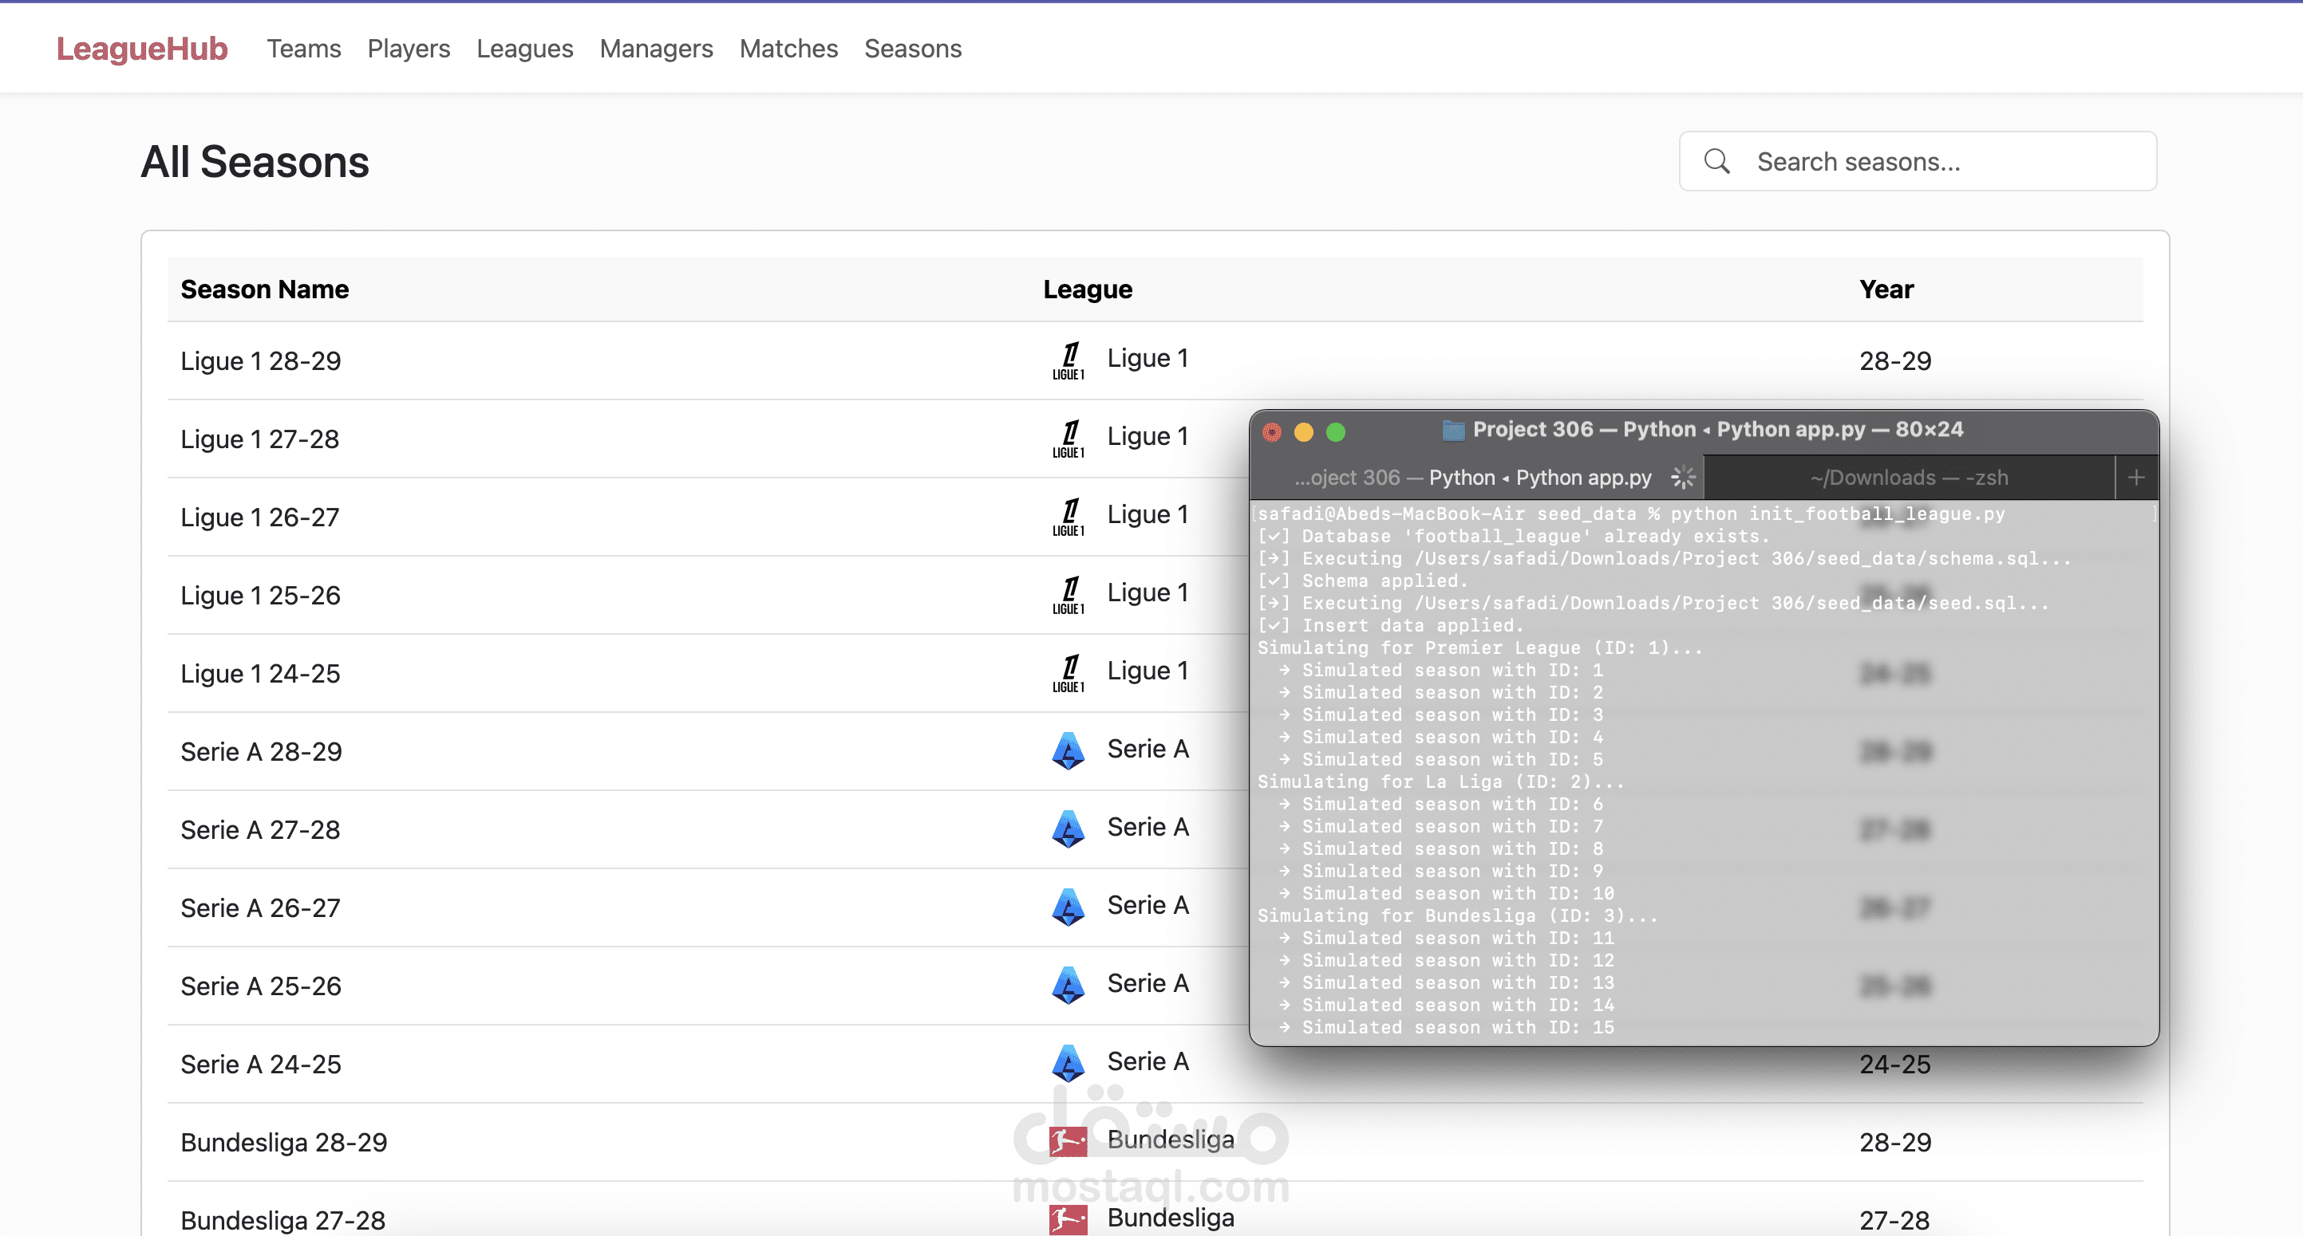Select the Python app.py terminal tab
Image resolution: width=2303 pixels, height=1236 pixels.
pyautogui.click(x=1473, y=478)
